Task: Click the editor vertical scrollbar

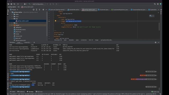Action: [x=159, y=26]
